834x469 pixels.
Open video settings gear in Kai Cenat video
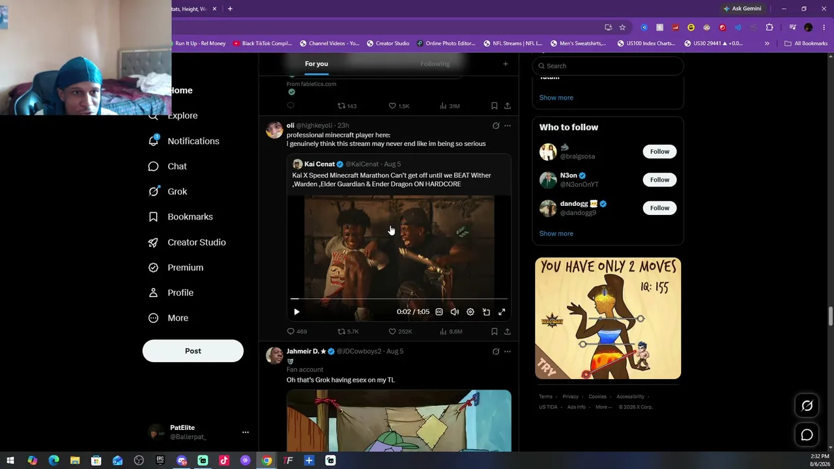(470, 312)
